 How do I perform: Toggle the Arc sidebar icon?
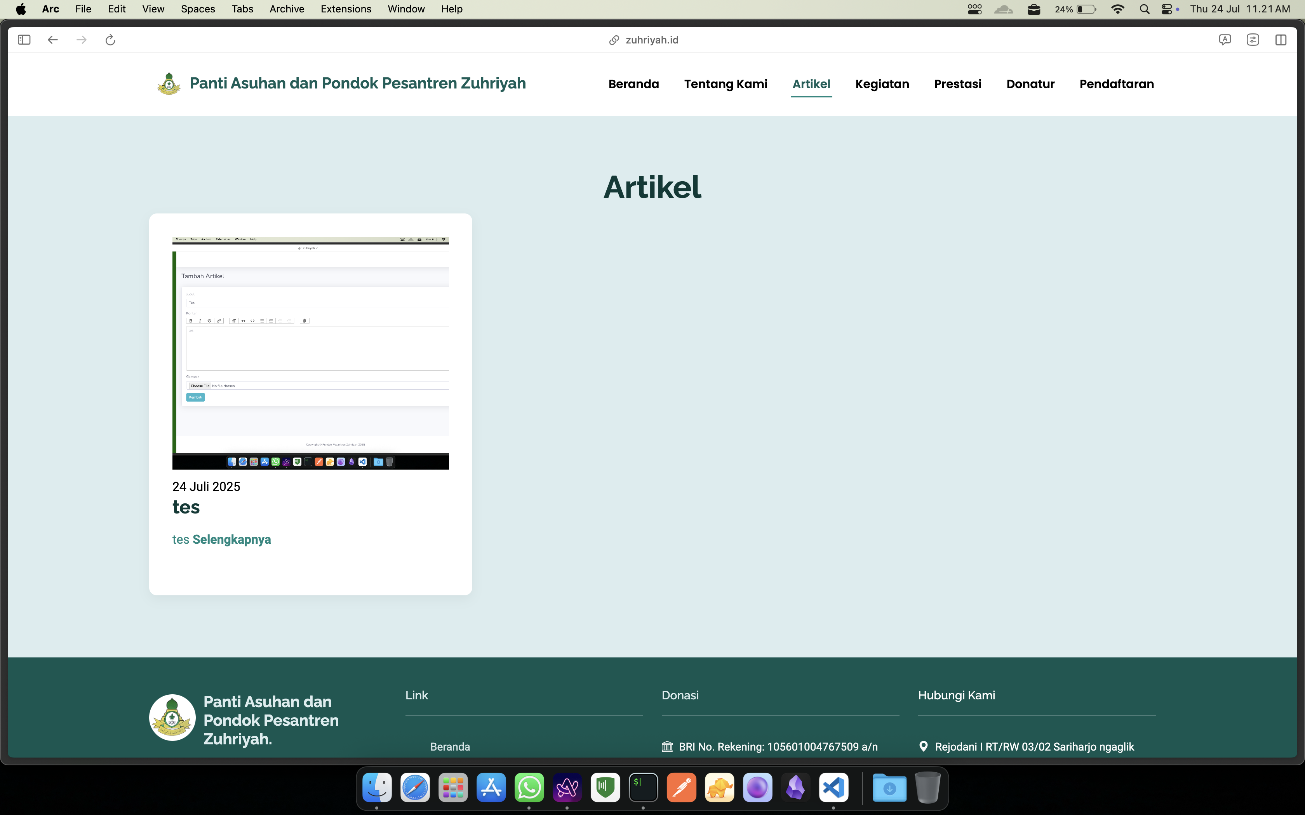point(24,40)
